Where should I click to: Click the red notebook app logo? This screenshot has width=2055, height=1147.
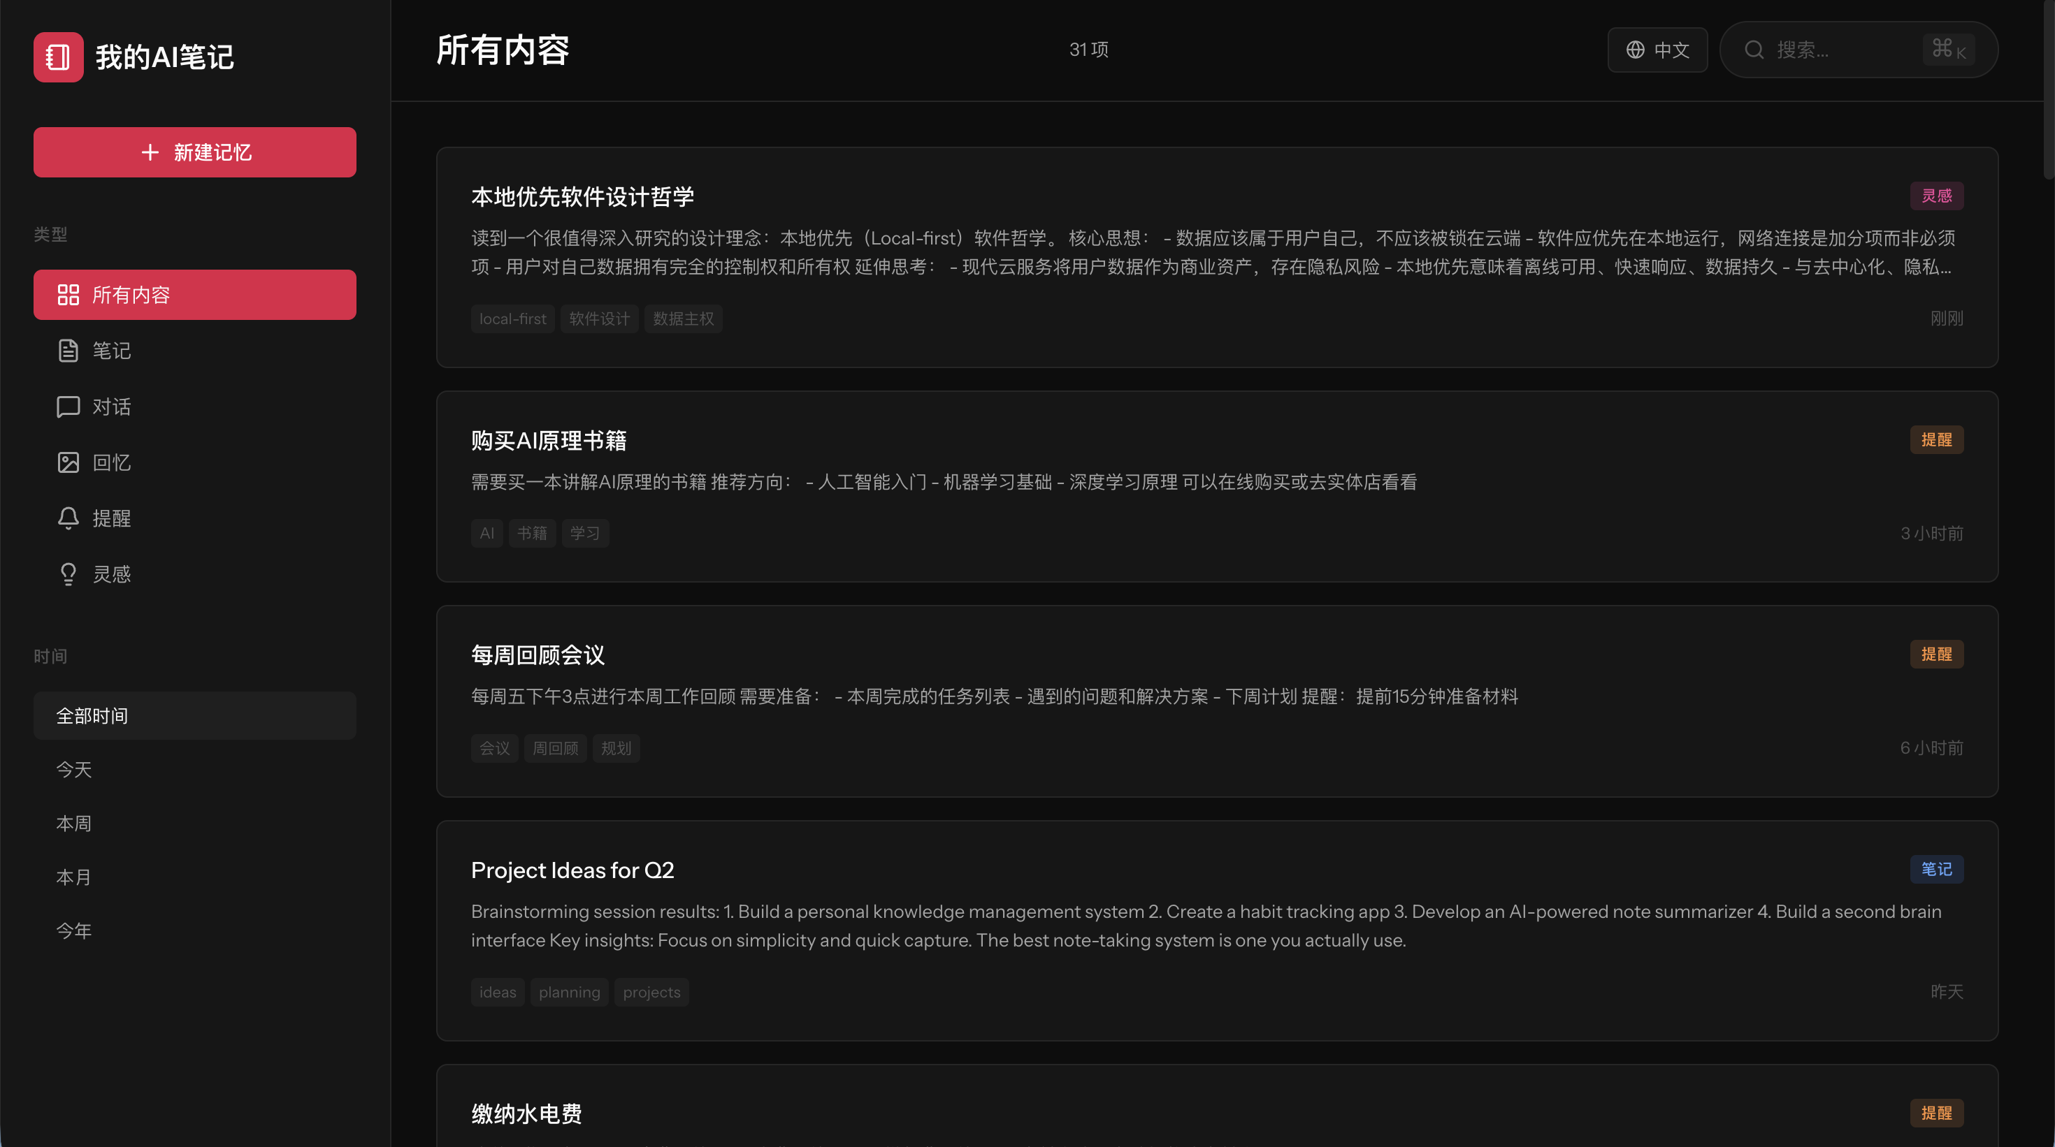tap(58, 57)
